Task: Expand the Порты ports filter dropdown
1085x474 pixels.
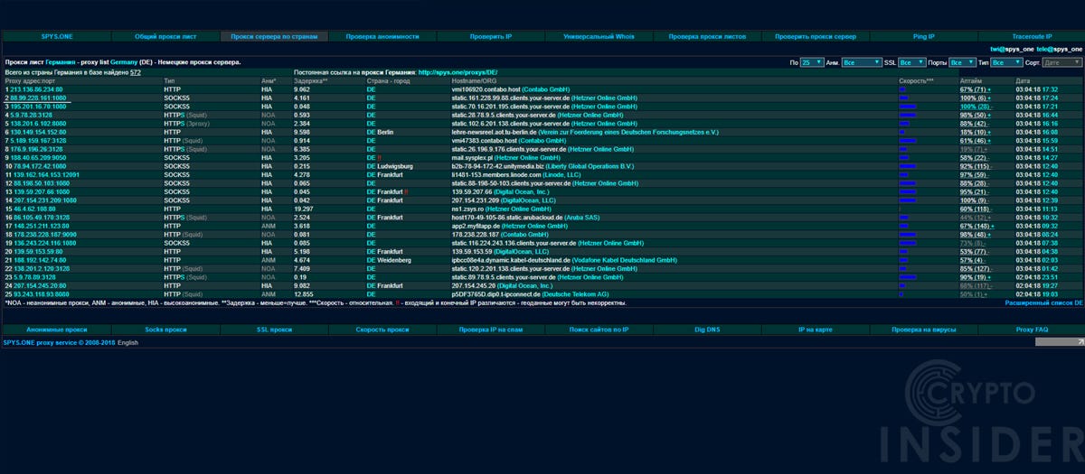Action: pos(963,62)
